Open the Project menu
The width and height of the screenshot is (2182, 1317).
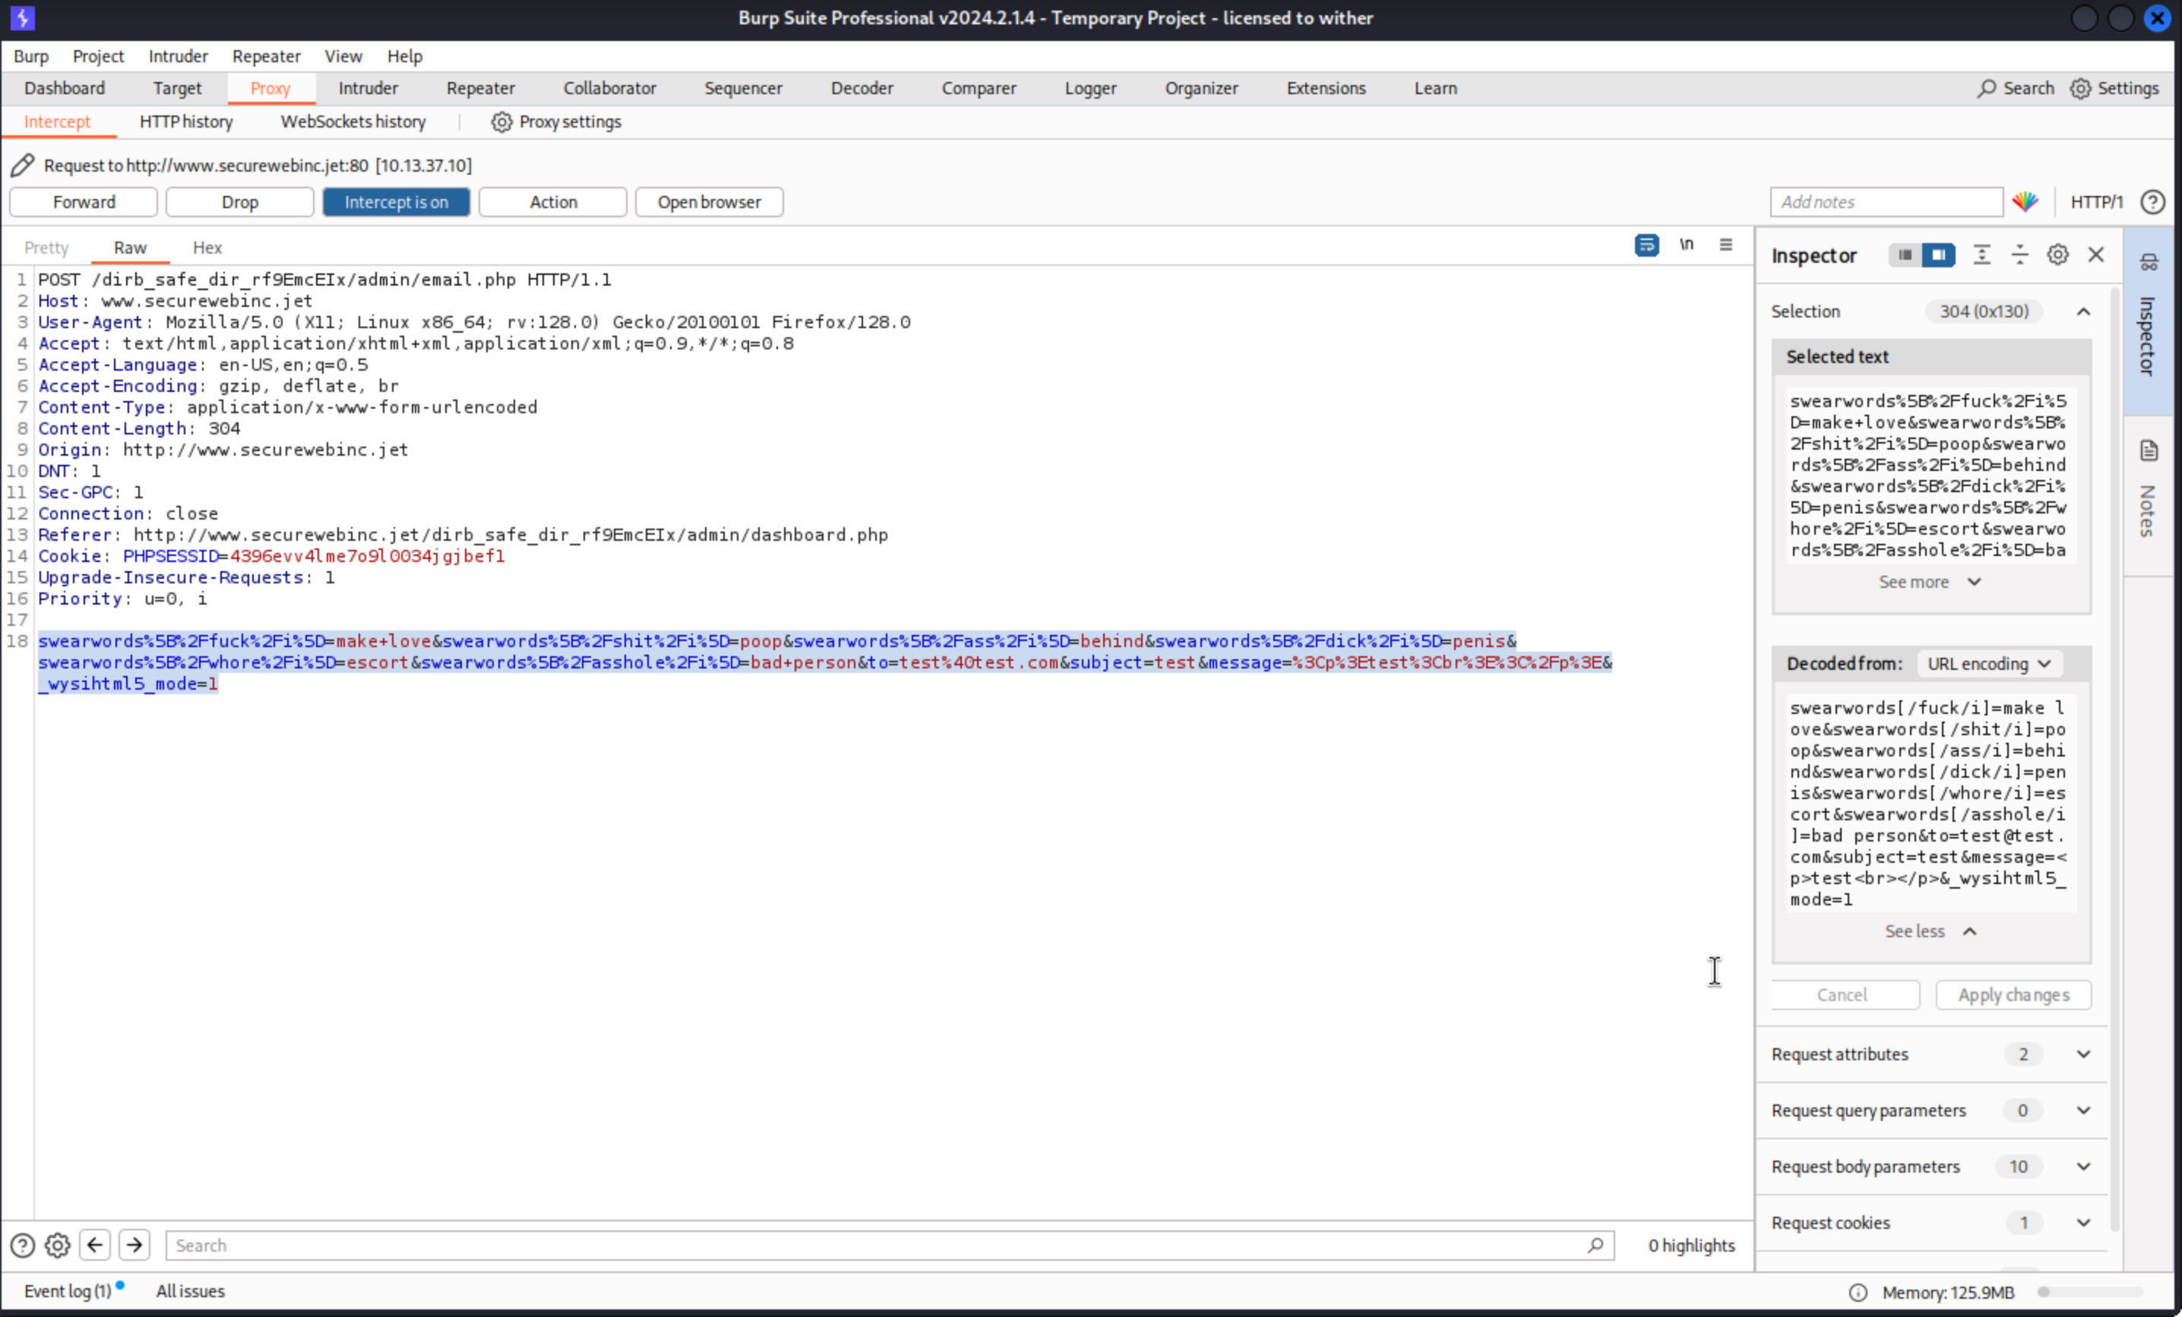coord(98,55)
